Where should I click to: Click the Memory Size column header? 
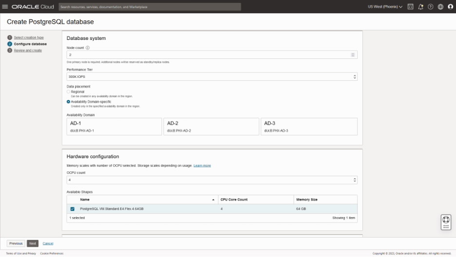pos(307,200)
